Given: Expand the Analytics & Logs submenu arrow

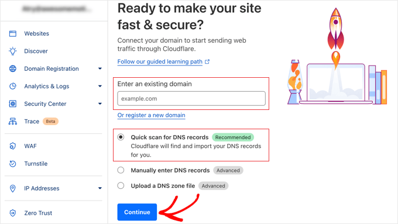Looking at the screenshot, I should pos(100,86).
